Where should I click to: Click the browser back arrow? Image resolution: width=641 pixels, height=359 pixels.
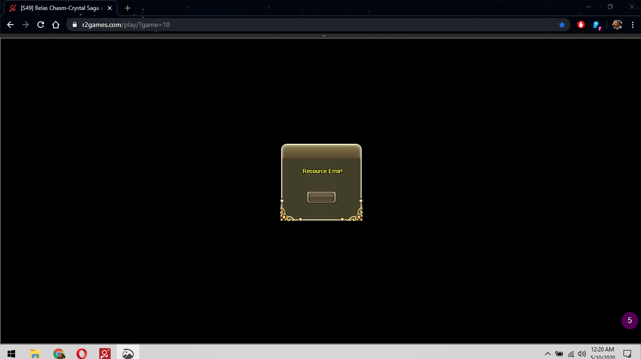point(10,25)
